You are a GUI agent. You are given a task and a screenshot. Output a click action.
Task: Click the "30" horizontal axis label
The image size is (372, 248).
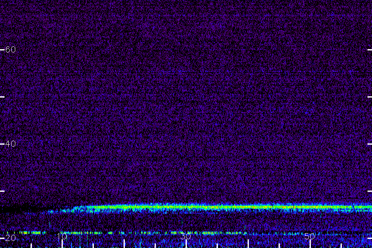(x=186, y=236)
